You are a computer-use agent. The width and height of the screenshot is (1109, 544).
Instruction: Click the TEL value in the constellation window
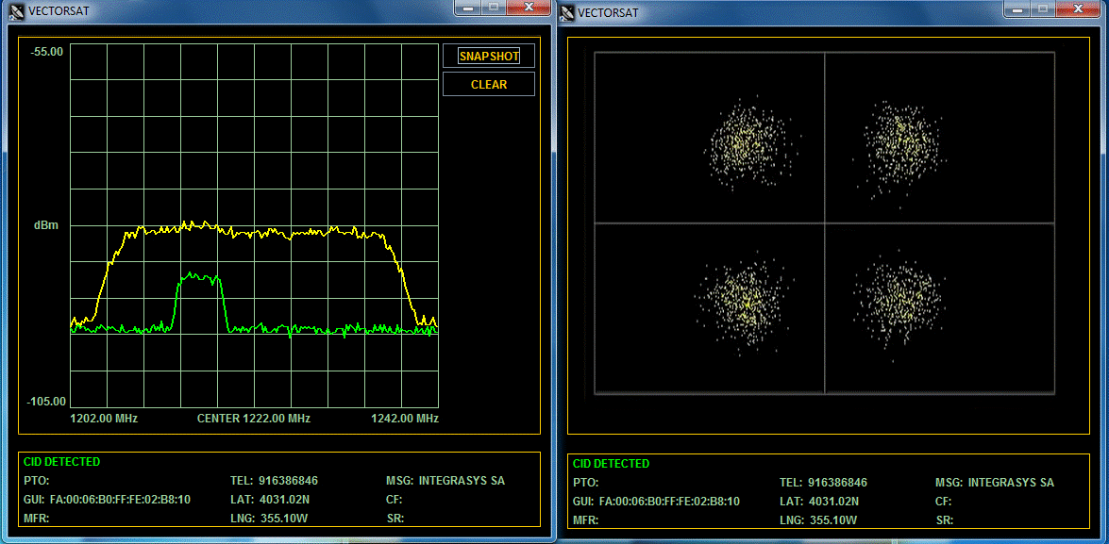pyautogui.click(x=837, y=483)
